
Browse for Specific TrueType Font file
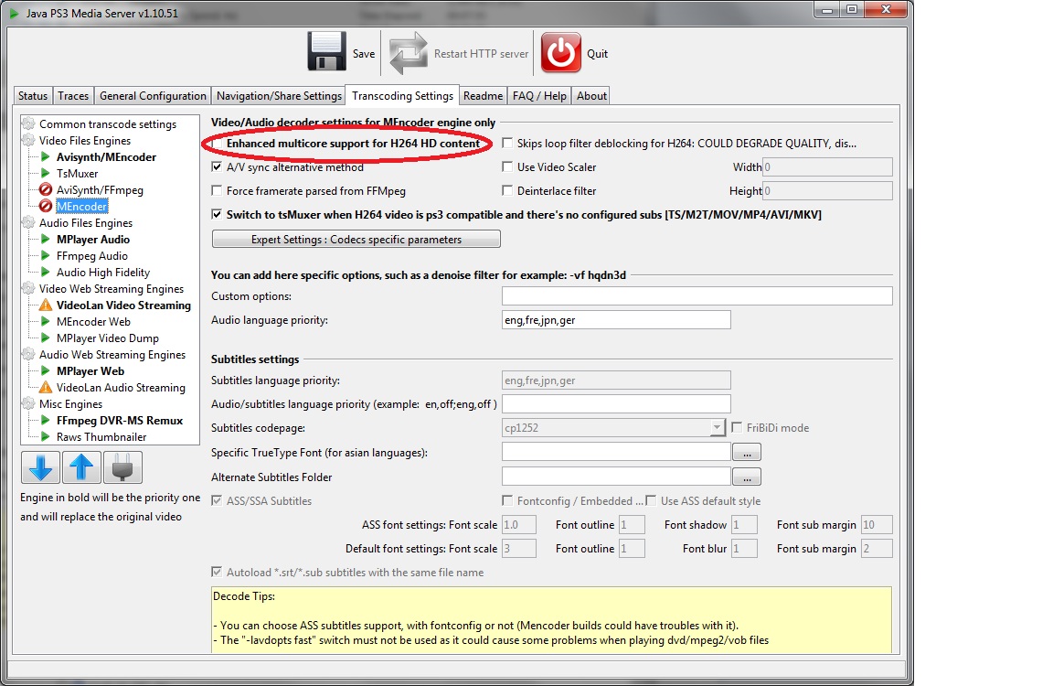[x=747, y=452]
